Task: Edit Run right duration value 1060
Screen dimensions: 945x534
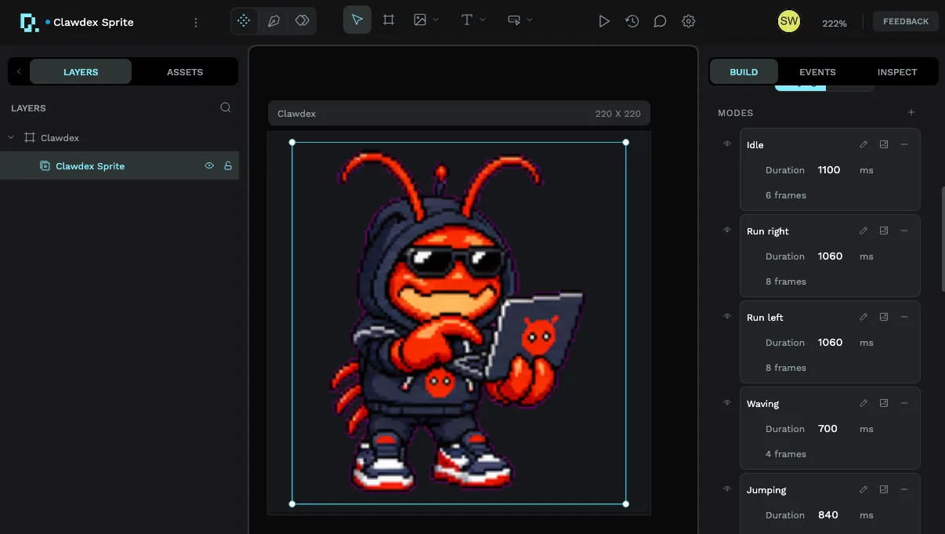Action: (830, 256)
